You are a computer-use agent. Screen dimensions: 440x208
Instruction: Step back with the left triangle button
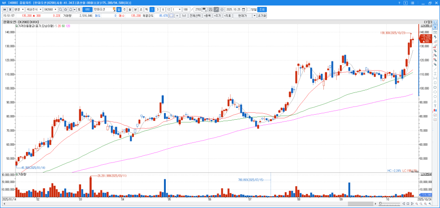pyautogui.click(x=404, y=203)
